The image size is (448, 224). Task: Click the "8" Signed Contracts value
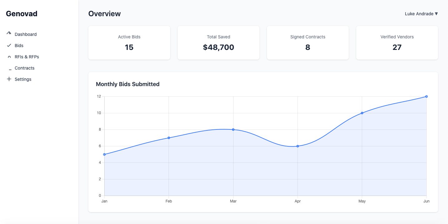point(308,47)
